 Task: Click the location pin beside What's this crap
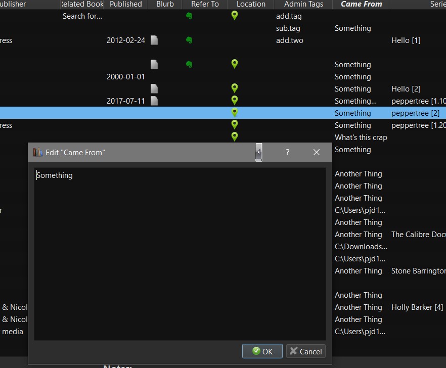click(x=235, y=137)
